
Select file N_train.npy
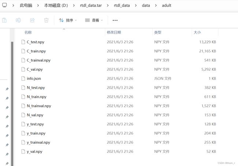coord(37,97)
